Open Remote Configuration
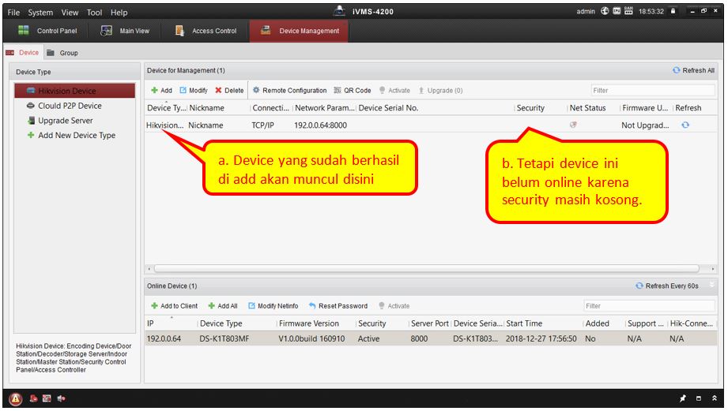 (x=290, y=91)
